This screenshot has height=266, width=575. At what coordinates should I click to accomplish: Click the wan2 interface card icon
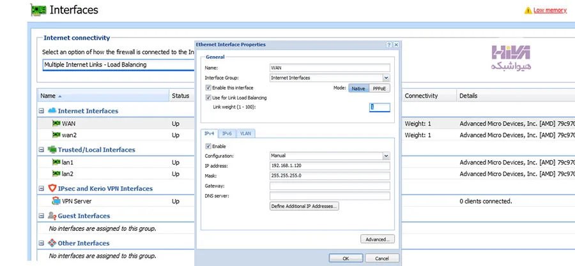(56, 135)
